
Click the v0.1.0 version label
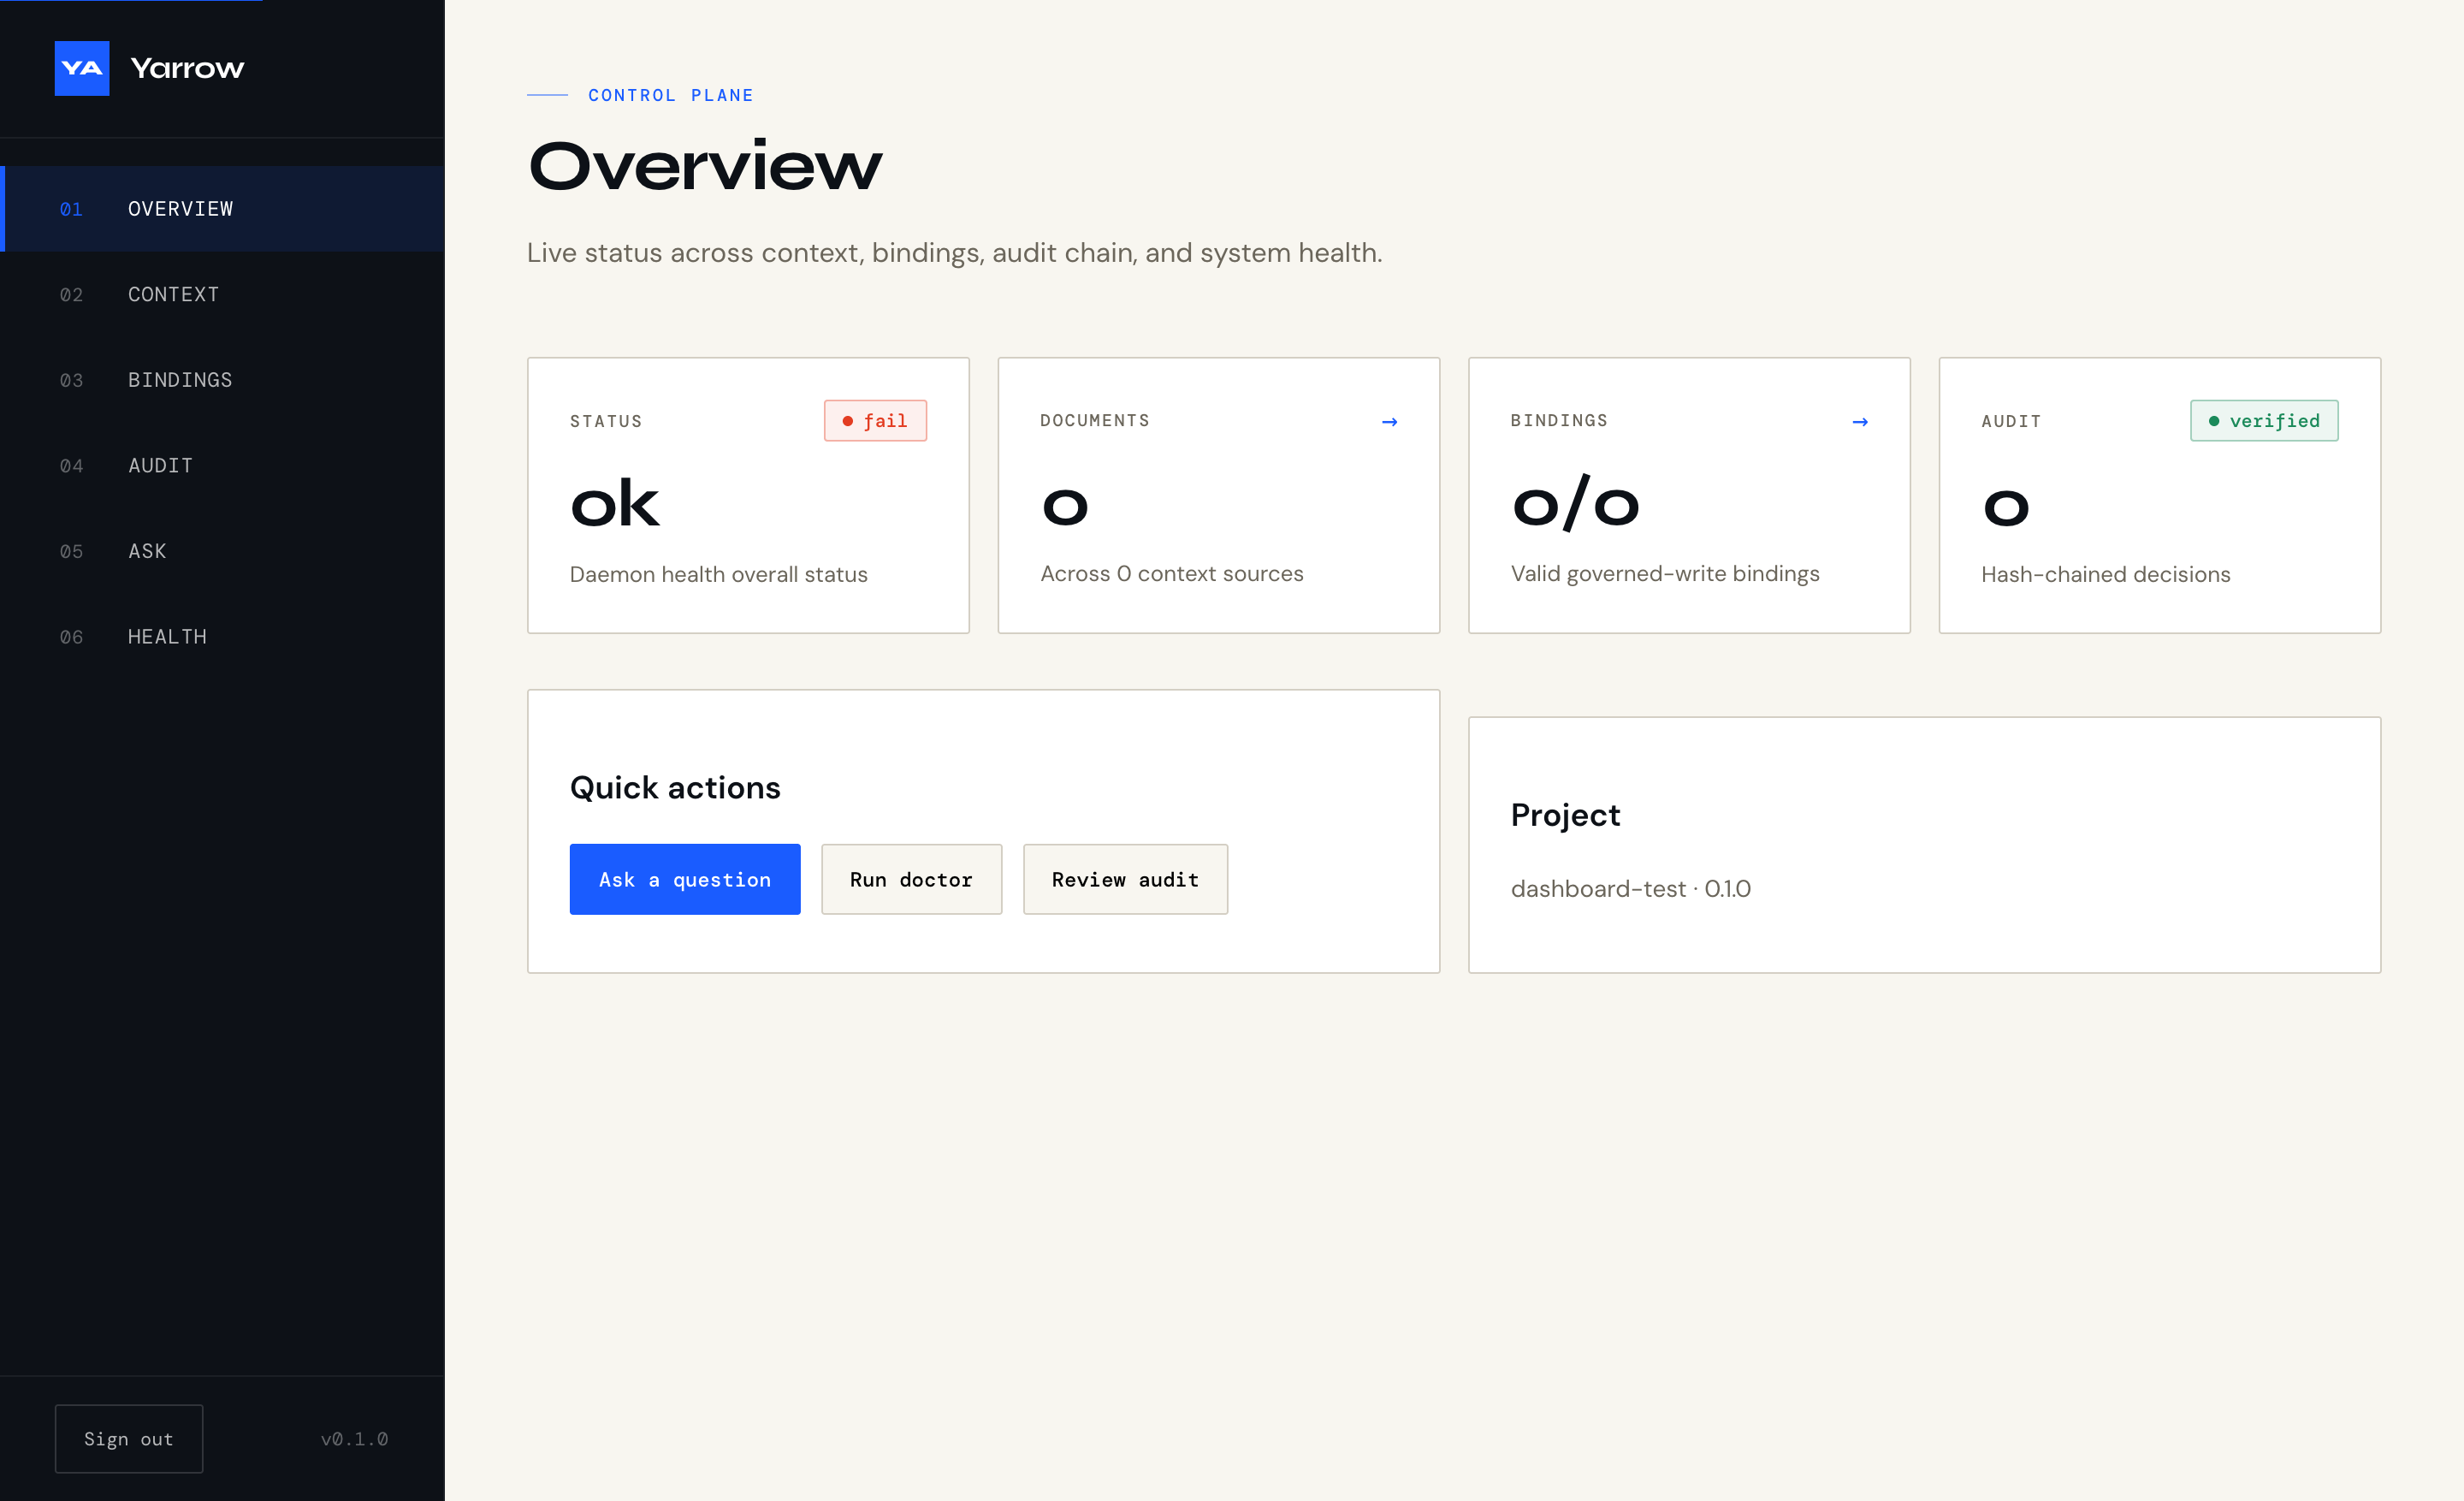click(x=354, y=1439)
